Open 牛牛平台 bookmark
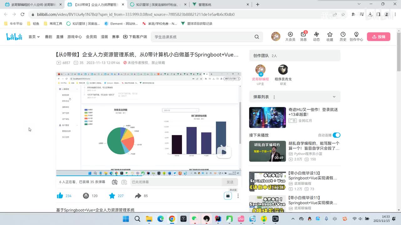 [13, 23]
